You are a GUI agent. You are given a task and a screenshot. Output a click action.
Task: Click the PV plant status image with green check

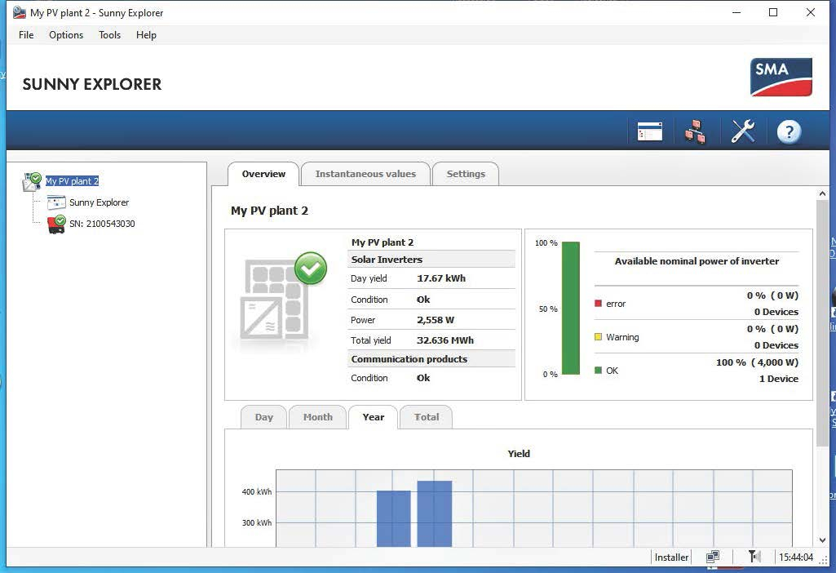[282, 298]
